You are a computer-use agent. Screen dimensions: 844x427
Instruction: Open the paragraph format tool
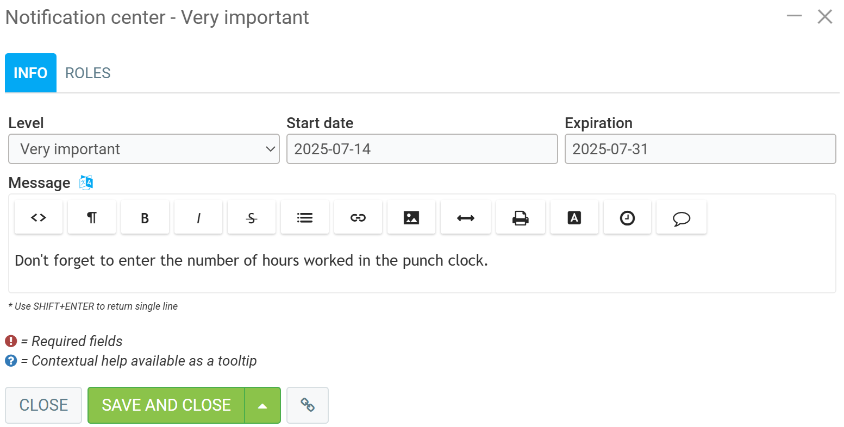pos(92,218)
